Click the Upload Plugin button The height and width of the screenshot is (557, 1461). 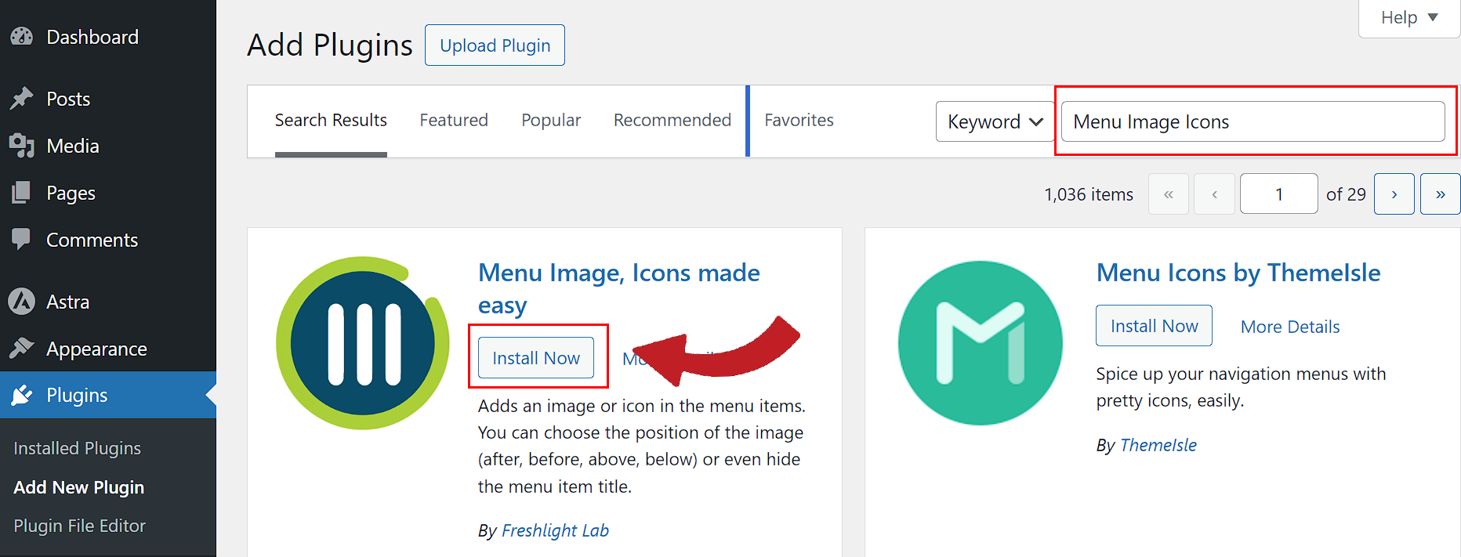495,45
